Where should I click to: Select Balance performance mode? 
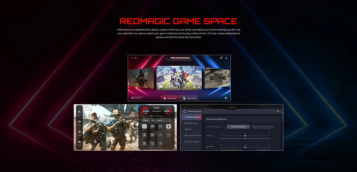click(146, 120)
